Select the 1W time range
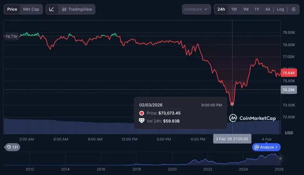 coord(234,9)
